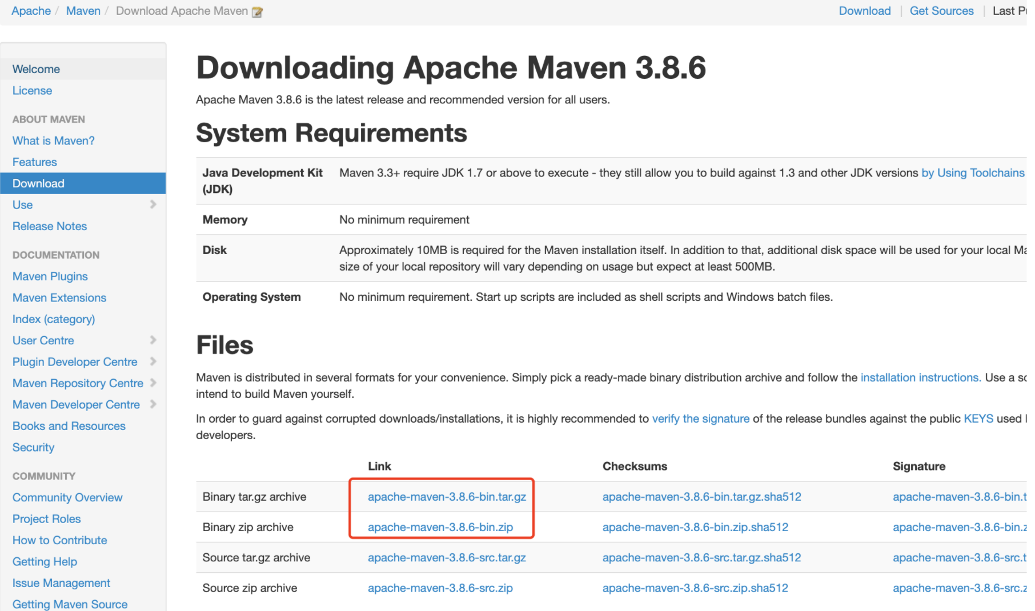
Task: Open What is Maven? in the sidebar
Action: [54, 140]
